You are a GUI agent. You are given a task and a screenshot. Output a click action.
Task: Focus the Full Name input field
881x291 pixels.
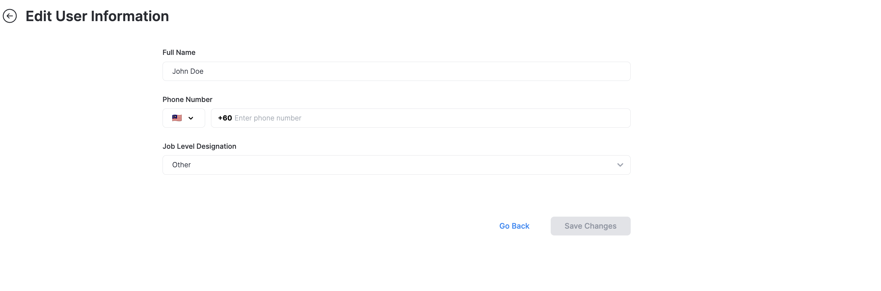396,71
